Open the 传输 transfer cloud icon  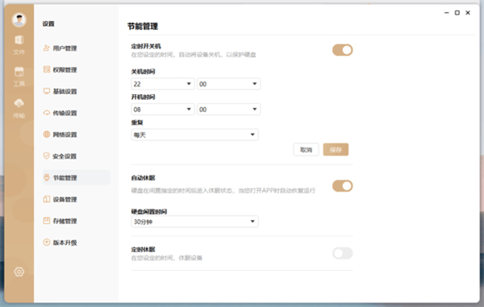tap(19, 103)
